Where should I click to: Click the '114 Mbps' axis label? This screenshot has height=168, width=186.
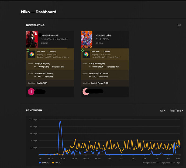click(x=33, y=120)
